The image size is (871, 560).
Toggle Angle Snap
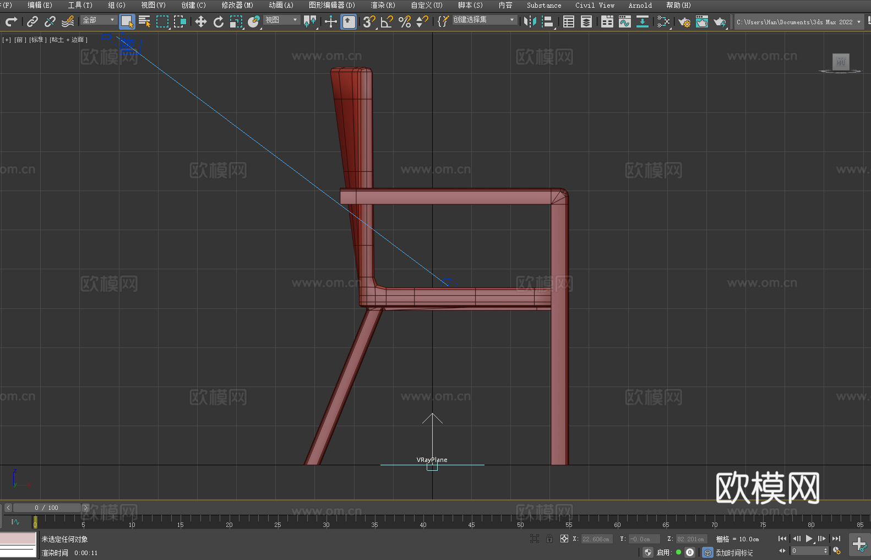(387, 21)
